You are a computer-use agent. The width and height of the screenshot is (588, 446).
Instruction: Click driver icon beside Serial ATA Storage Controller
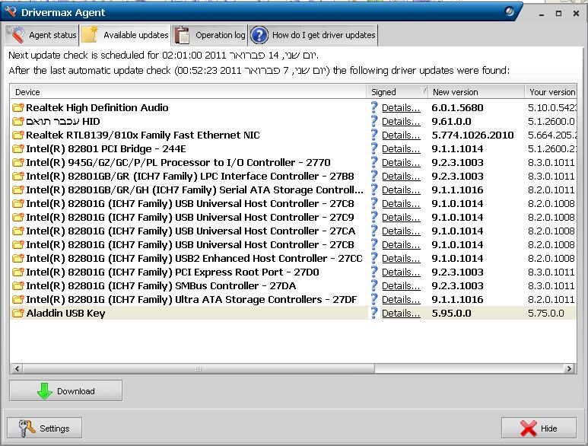coord(17,190)
